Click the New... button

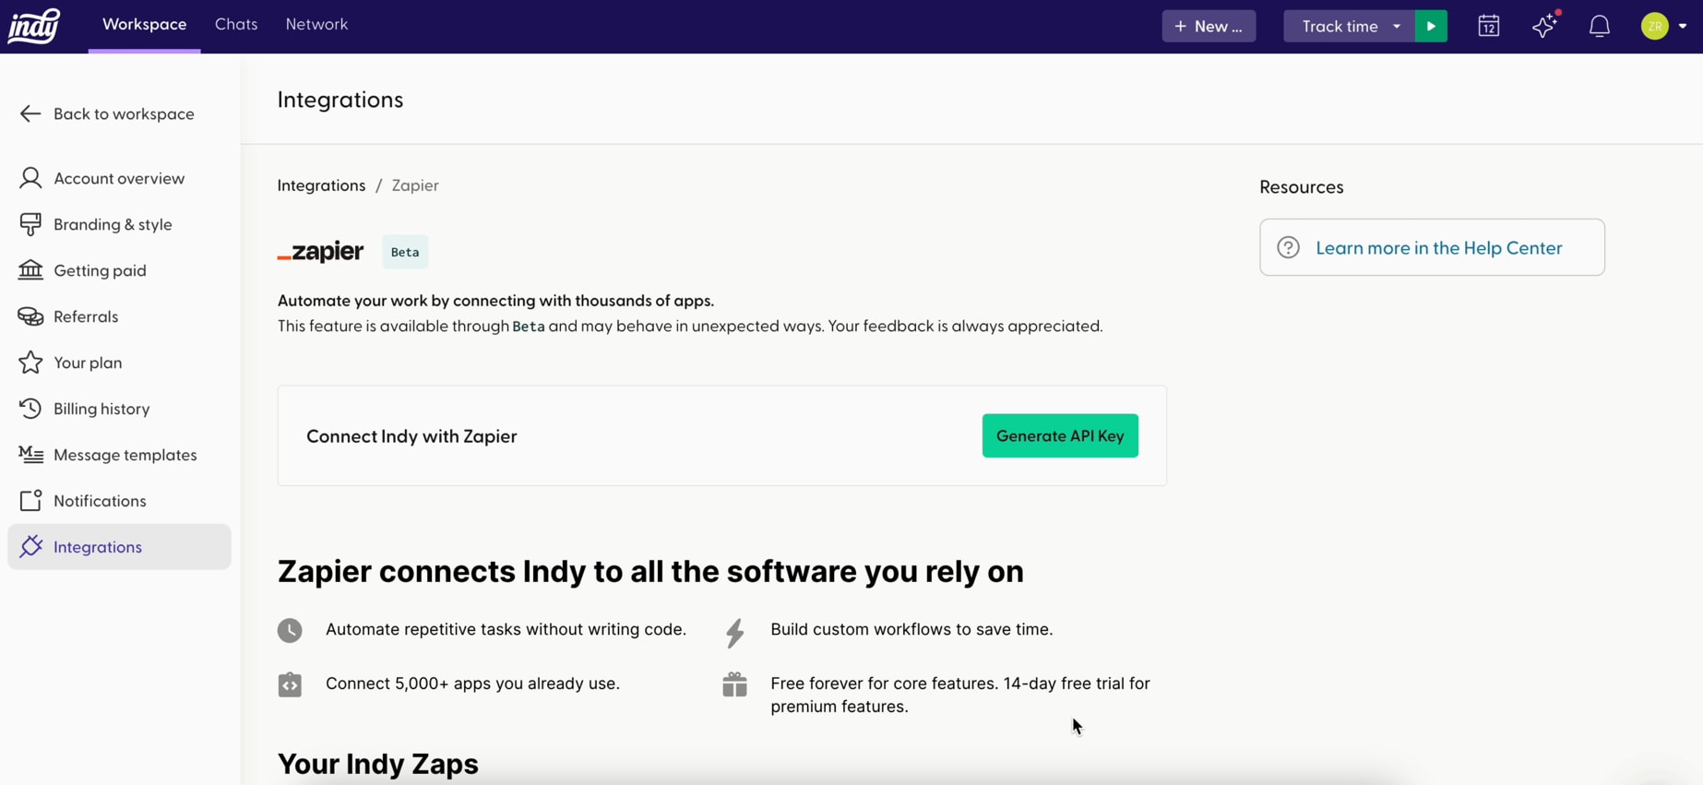(x=1209, y=26)
